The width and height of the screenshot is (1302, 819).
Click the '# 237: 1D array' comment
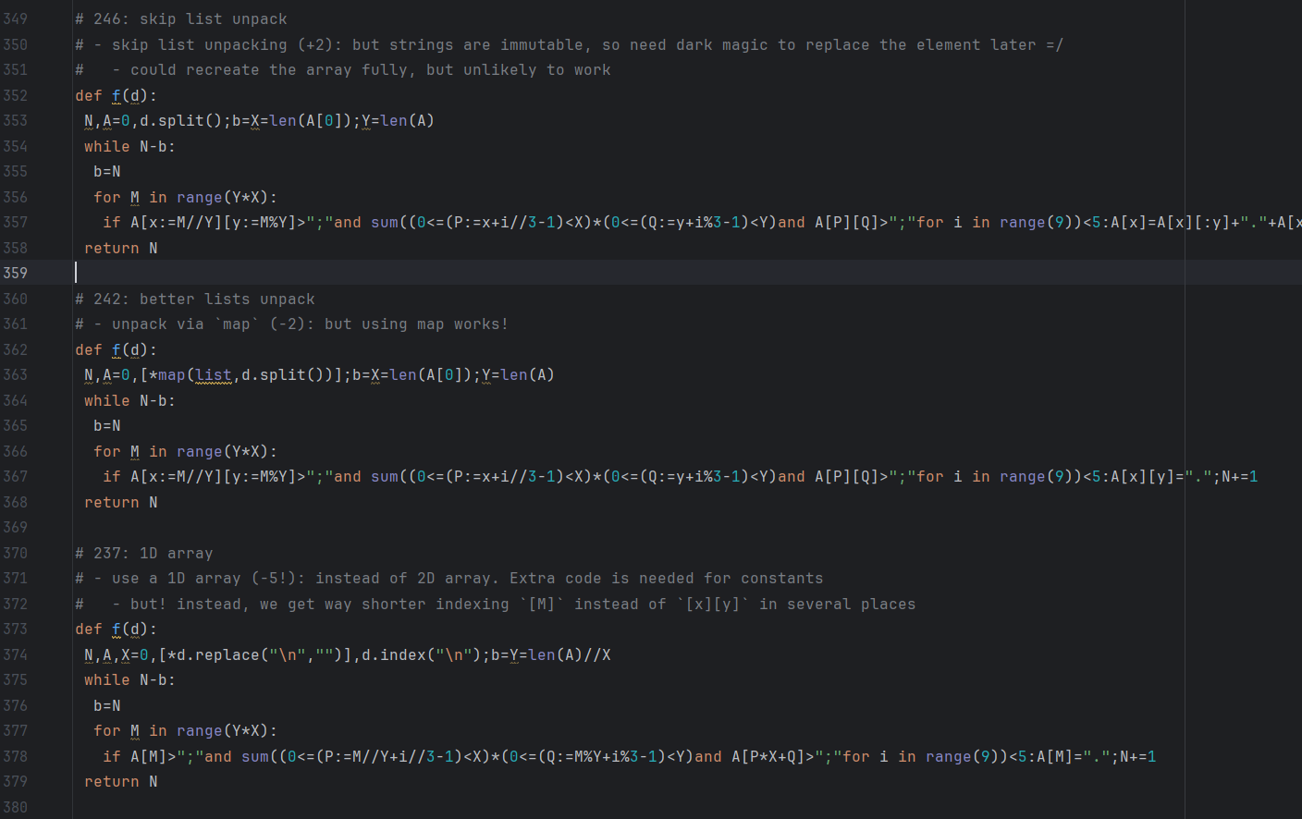pos(143,554)
